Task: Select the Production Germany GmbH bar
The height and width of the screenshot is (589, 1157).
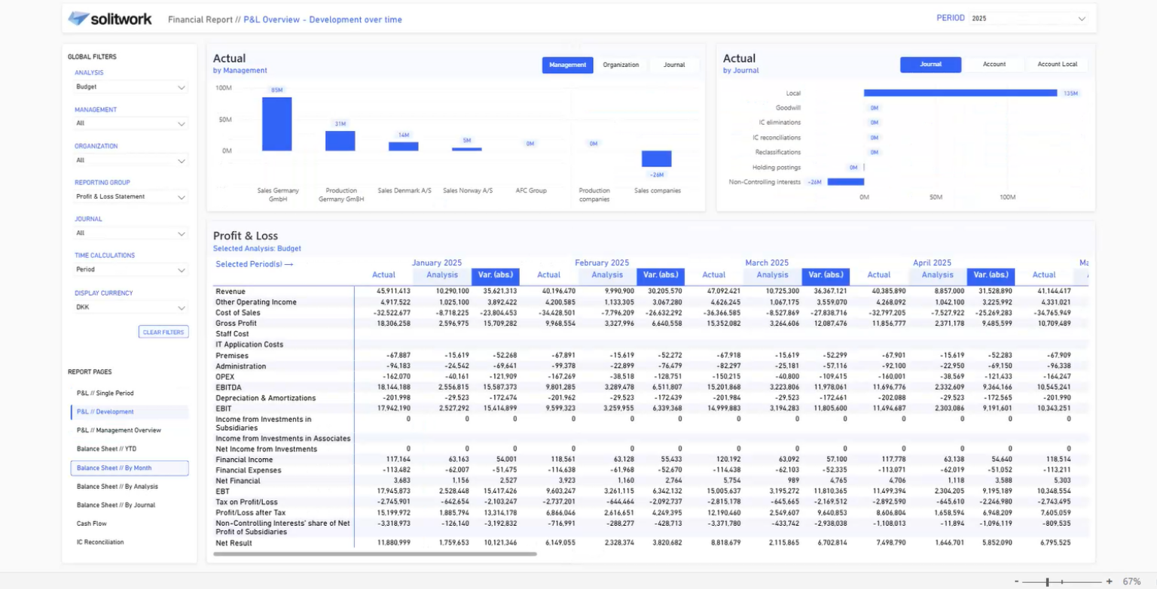Action: pyautogui.click(x=340, y=141)
